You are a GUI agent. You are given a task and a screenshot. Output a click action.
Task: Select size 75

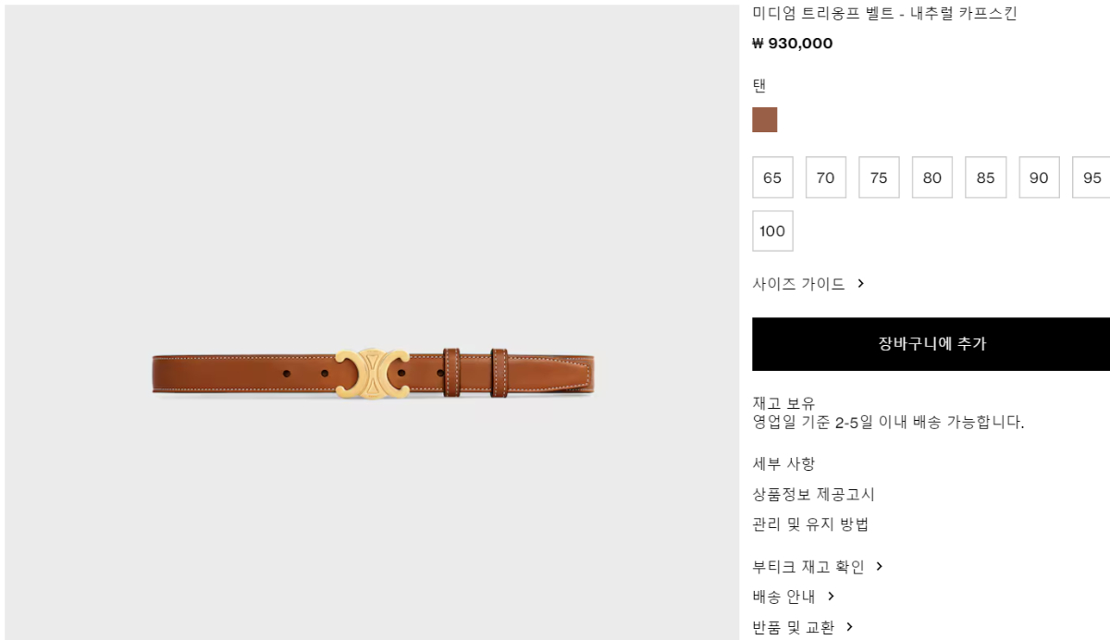pyautogui.click(x=879, y=178)
